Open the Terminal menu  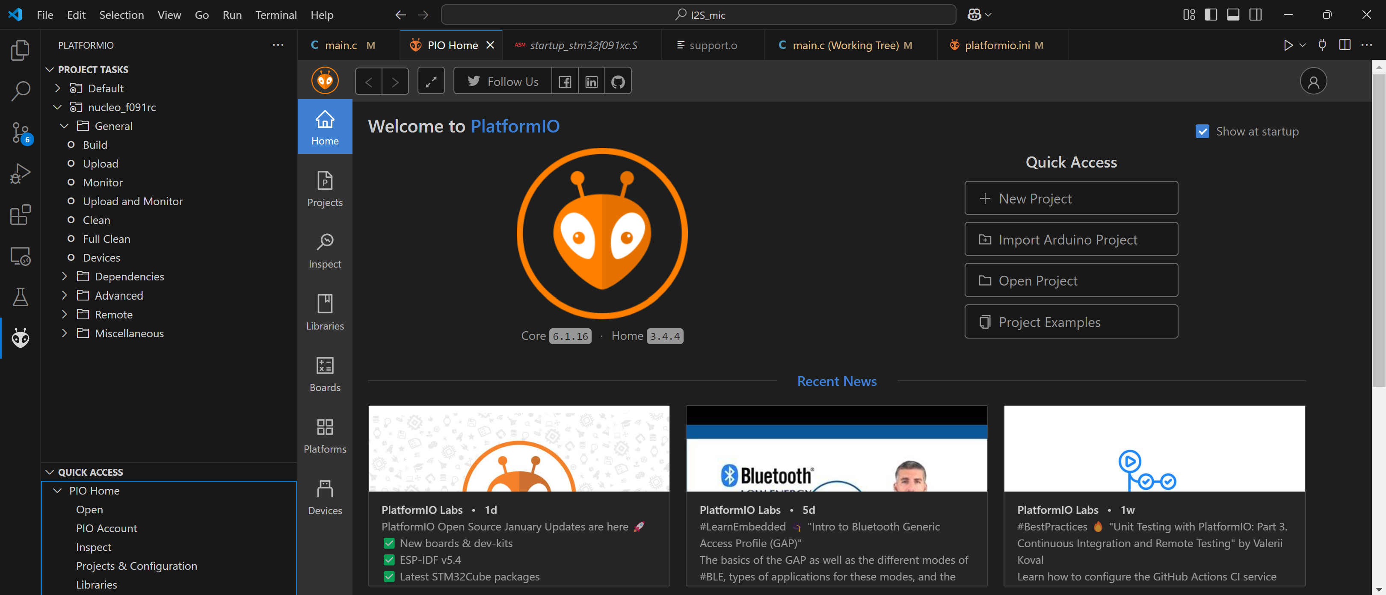point(275,15)
